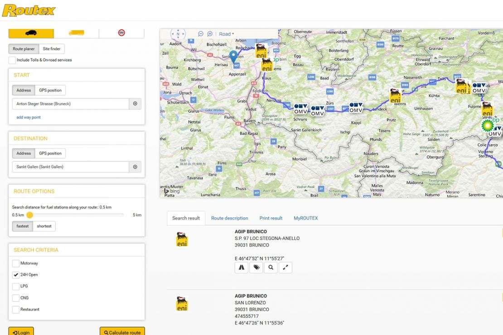Click the Routex logo
Viewport: 503px width, 335px height.
point(29,10)
